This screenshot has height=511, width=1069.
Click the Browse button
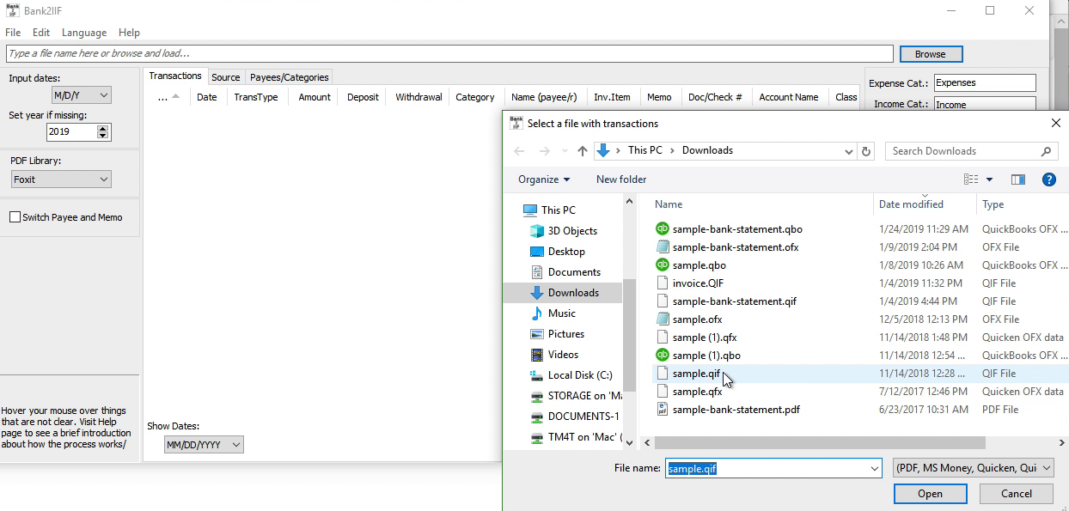click(x=931, y=54)
